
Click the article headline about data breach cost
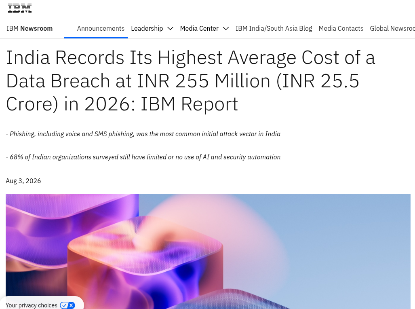pyautogui.click(x=191, y=80)
